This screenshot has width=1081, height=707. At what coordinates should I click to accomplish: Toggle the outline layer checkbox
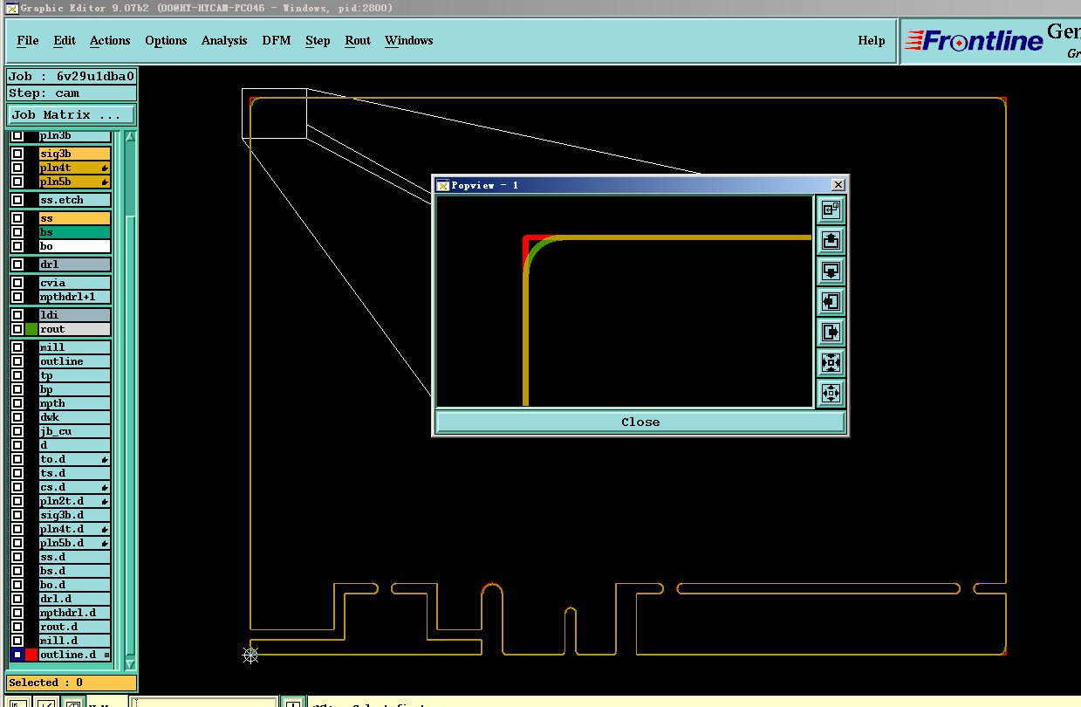(x=17, y=361)
